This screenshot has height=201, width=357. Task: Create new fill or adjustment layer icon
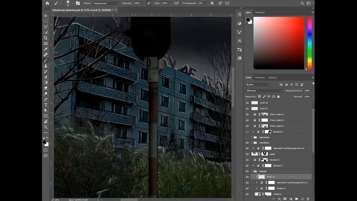291,199
